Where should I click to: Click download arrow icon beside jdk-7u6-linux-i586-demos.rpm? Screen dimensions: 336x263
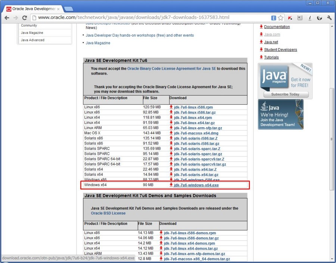tap(161, 232)
